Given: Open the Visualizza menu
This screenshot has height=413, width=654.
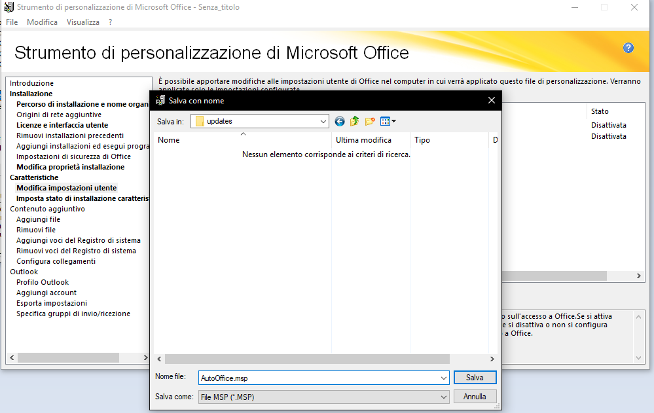Looking at the screenshot, I should point(83,22).
